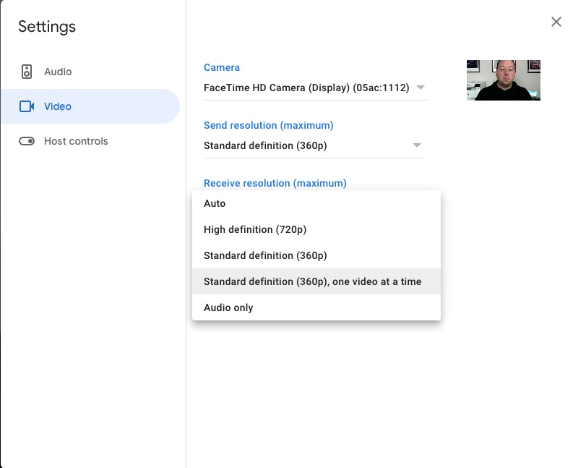Click the Receive resolution (maximum) label
The height and width of the screenshot is (468, 573).
click(275, 183)
